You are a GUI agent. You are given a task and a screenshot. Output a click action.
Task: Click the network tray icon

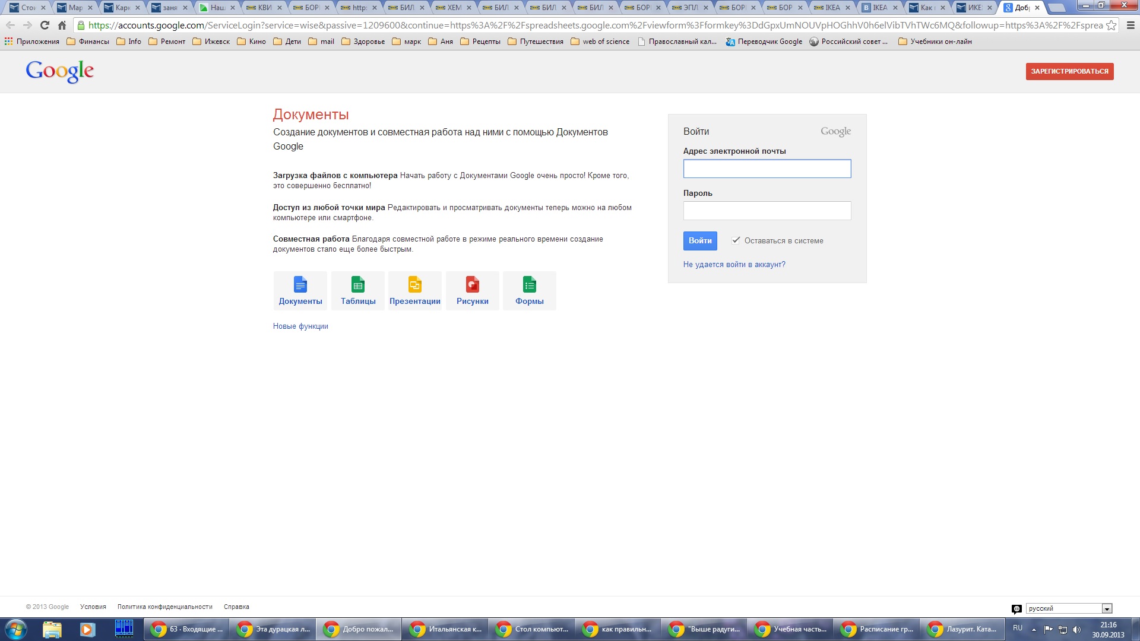(1063, 630)
